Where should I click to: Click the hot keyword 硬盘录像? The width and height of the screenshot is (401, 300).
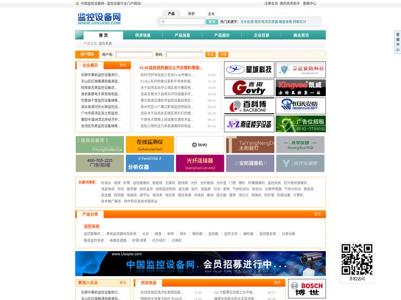[285, 22]
